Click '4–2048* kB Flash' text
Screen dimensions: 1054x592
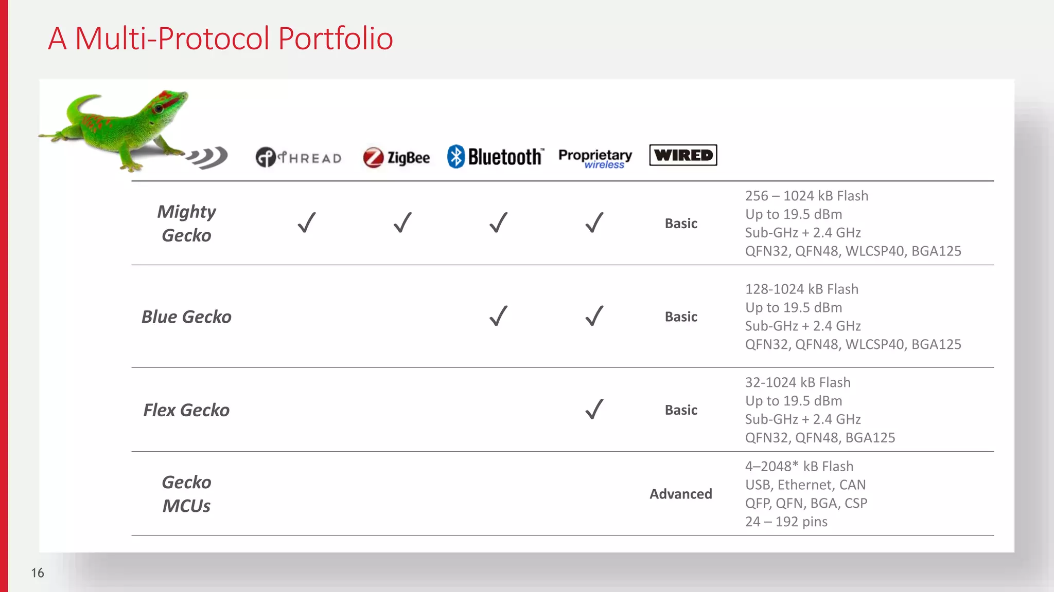799,466
